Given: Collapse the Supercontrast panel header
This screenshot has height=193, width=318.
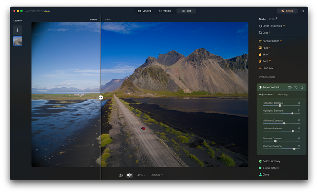Looking at the screenshot, I should pos(271,87).
